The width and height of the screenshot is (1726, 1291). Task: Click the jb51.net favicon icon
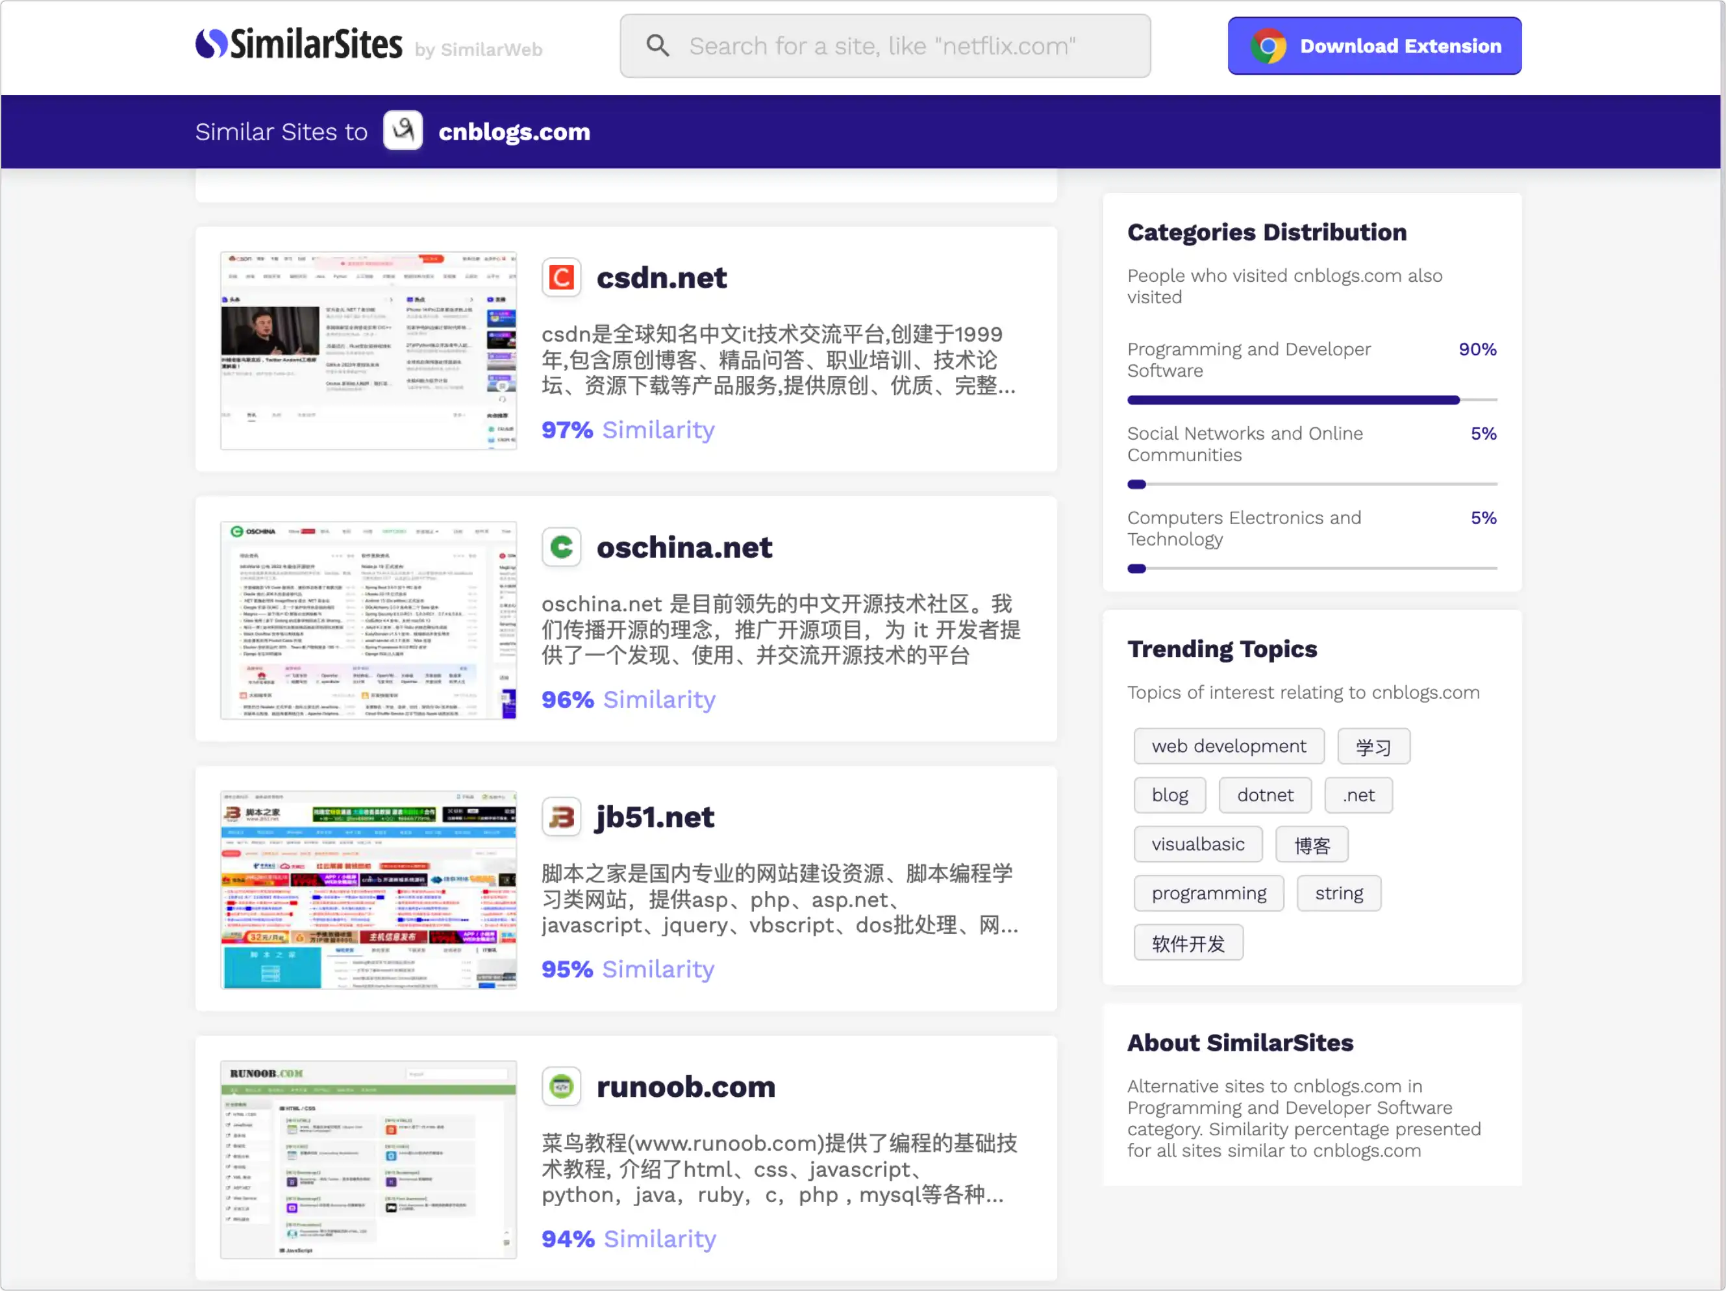[x=561, y=817]
